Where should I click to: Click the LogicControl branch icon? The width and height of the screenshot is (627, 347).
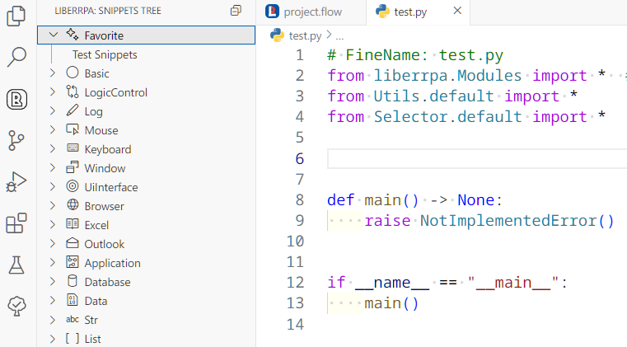pyautogui.click(x=73, y=92)
